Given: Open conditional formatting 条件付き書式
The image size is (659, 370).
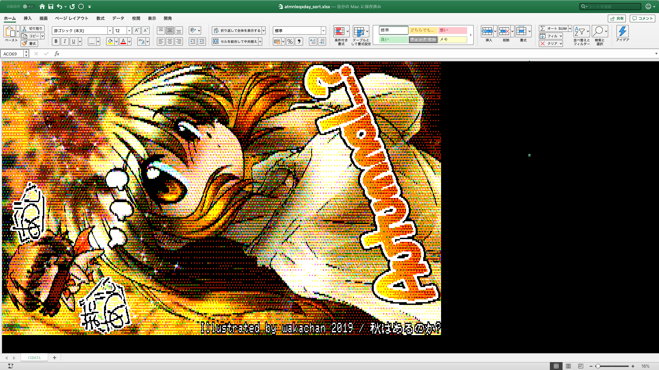Looking at the screenshot, I should point(341,36).
